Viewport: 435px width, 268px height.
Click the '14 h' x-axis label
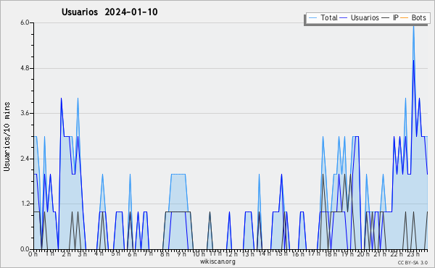click(264, 254)
